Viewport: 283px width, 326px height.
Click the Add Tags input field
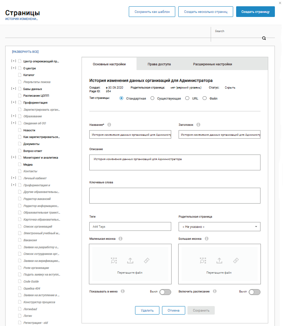tap(130, 226)
